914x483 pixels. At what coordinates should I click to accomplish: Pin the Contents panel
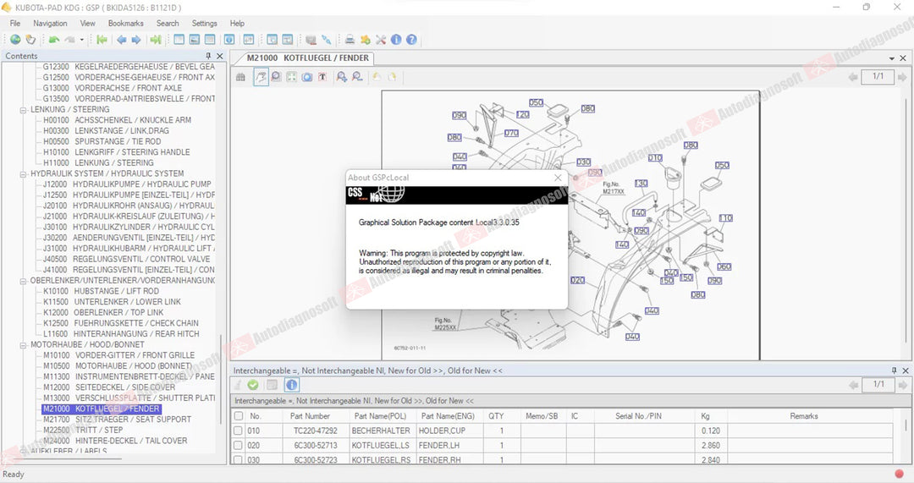click(x=208, y=56)
